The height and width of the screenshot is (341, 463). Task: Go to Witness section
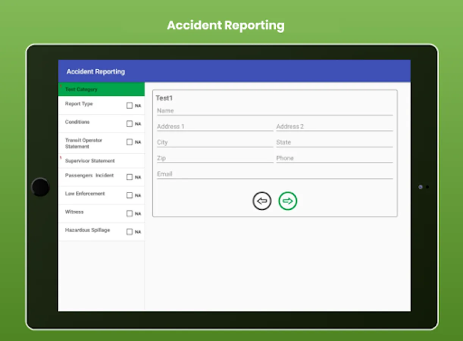click(101, 214)
